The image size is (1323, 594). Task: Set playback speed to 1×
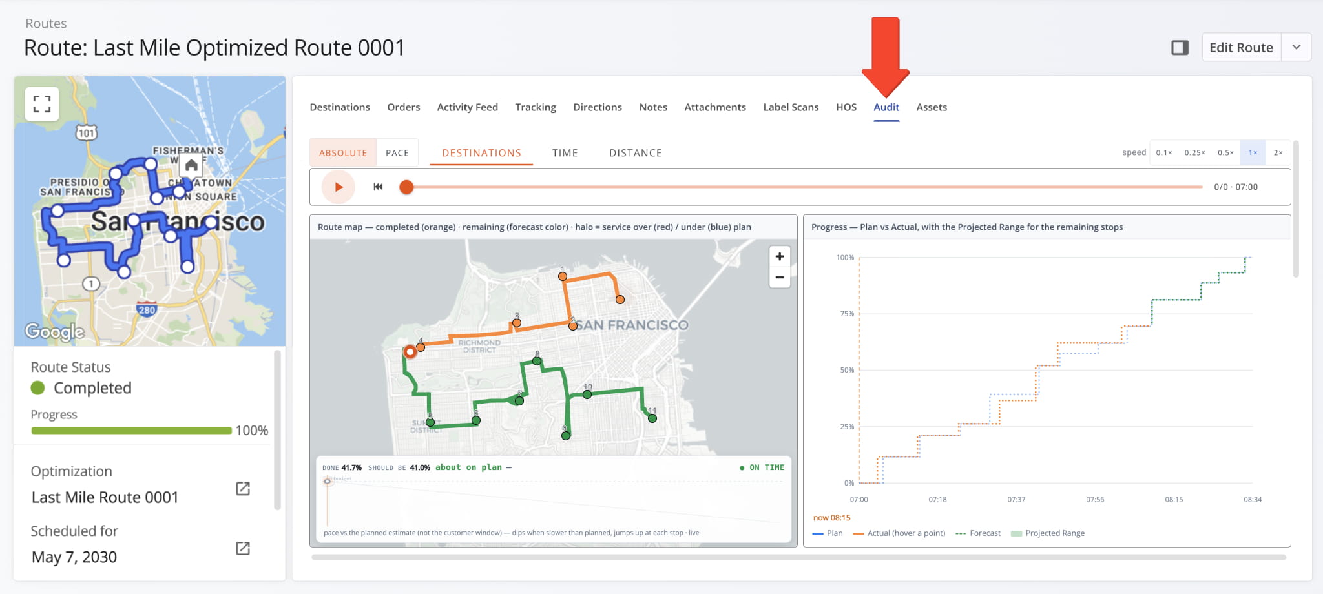pos(1253,152)
